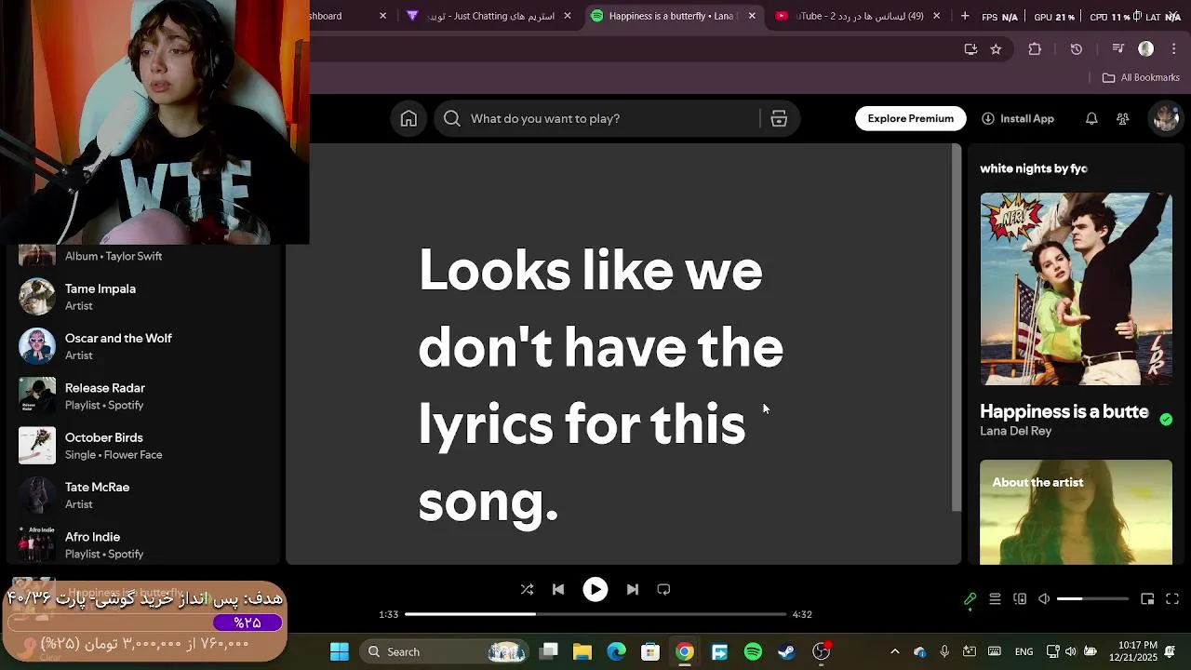
Task: Open All Bookmarks folder
Action: 1141,78
